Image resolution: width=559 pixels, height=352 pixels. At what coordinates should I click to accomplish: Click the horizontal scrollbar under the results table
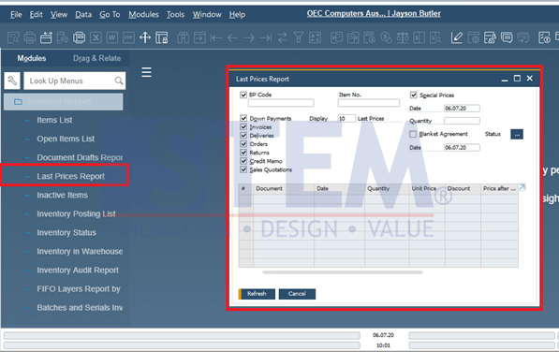click(343, 272)
